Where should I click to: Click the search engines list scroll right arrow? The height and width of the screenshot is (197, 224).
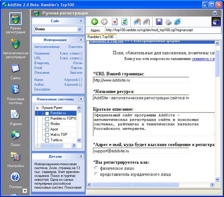point(74,145)
